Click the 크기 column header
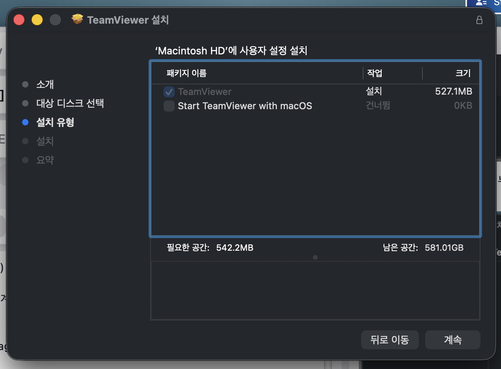 coord(463,73)
